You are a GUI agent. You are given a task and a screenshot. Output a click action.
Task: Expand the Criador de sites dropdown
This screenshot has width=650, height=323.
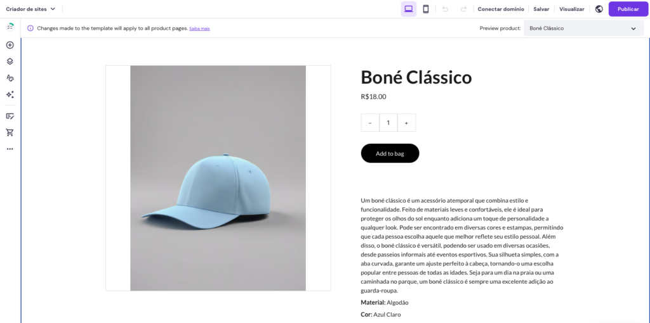(30, 9)
